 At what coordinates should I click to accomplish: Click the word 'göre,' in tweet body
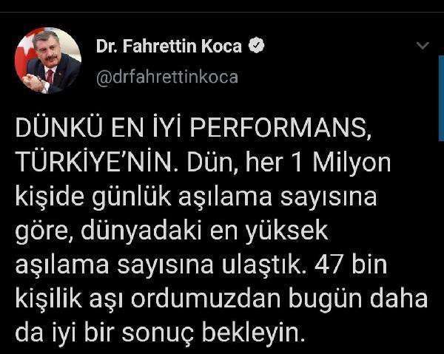tap(44, 232)
